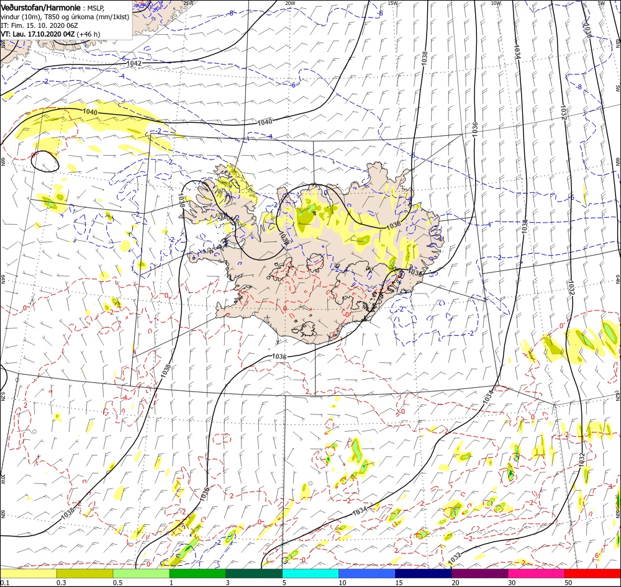Click the legend value '0.5'

pos(118,583)
